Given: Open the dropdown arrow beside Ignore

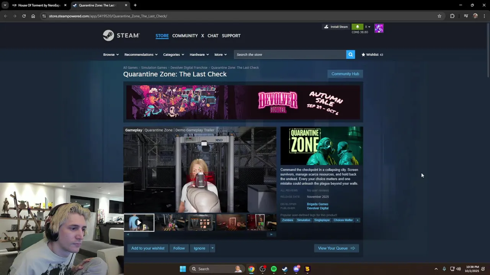Looking at the screenshot, I should pyautogui.click(x=212, y=248).
